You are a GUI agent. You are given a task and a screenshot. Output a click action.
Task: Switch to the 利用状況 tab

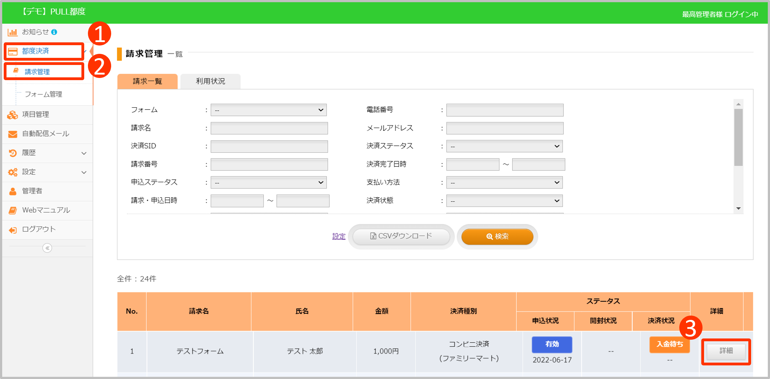[210, 81]
